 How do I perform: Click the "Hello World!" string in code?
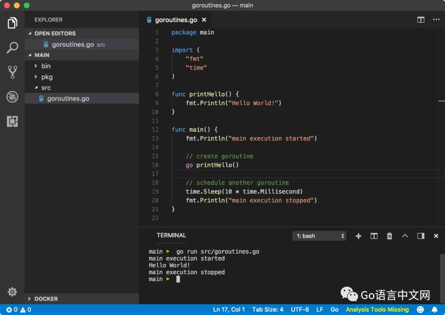[x=253, y=103]
